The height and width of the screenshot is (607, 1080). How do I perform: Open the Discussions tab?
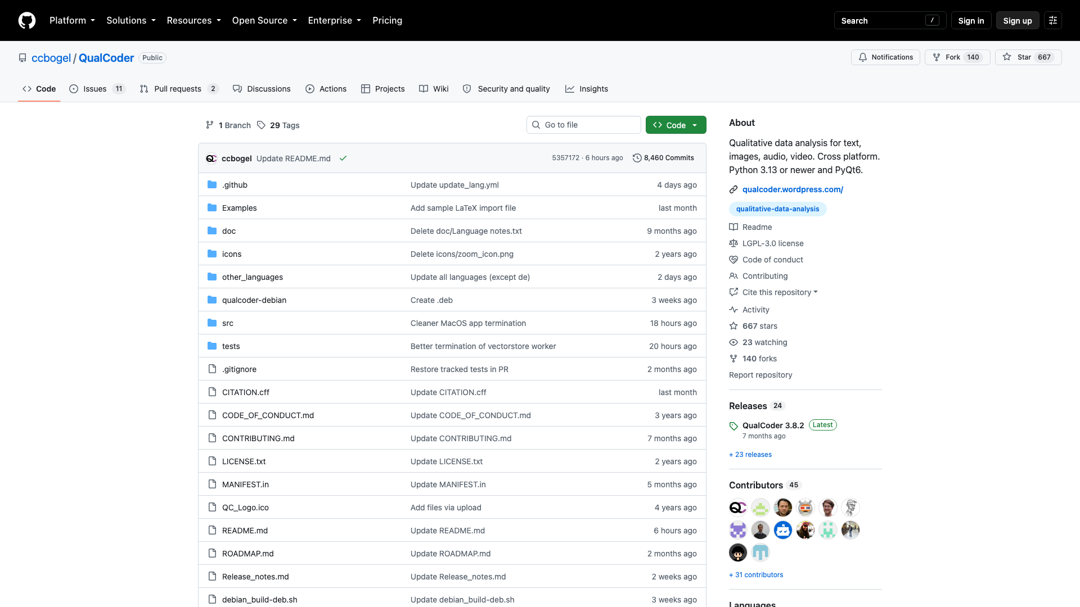(262, 89)
